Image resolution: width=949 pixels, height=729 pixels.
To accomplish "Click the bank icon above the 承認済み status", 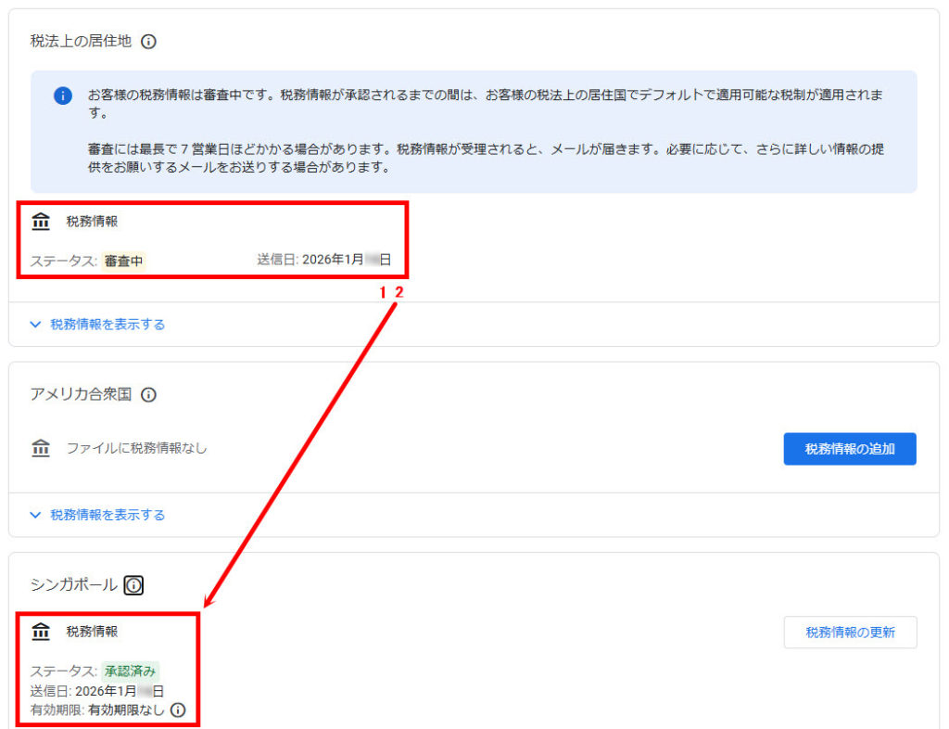I will [x=41, y=632].
